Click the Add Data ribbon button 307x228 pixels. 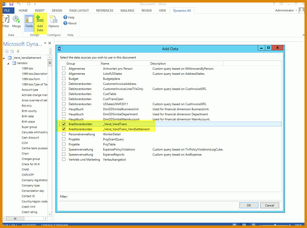pos(40,23)
